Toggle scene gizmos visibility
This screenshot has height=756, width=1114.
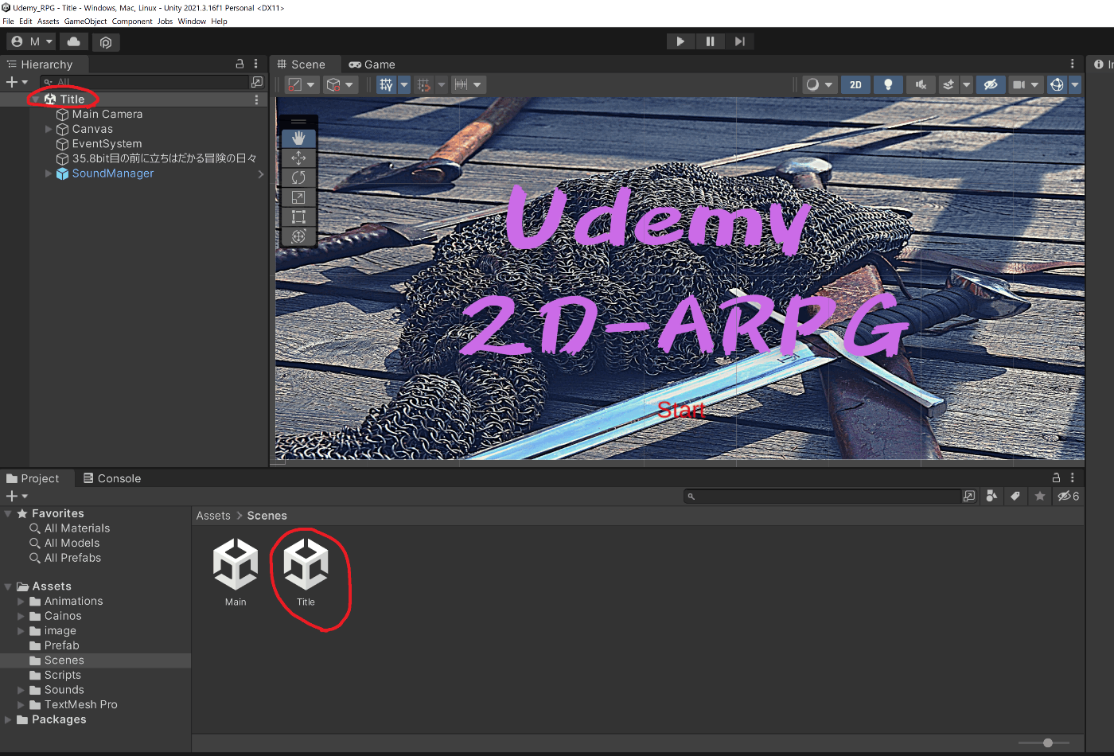(1057, 84)
